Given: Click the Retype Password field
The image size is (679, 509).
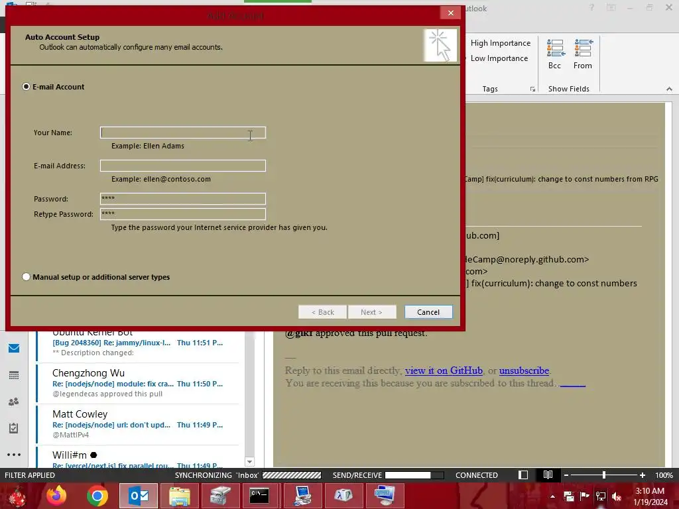Looking at the screenshot, I should pyautogui.click(x=183, y=214).
